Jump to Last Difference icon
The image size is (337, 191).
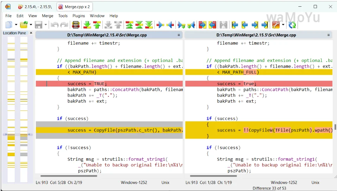click(149, 25)
